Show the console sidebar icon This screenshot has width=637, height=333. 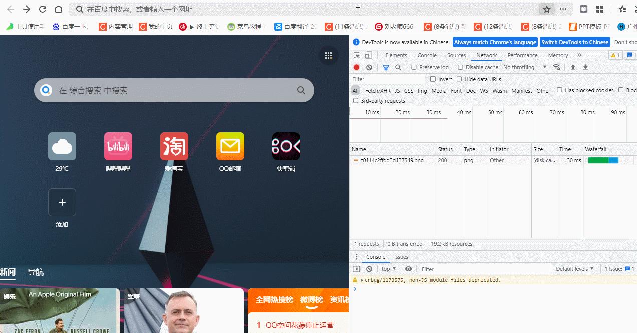(x=356, y=269)
